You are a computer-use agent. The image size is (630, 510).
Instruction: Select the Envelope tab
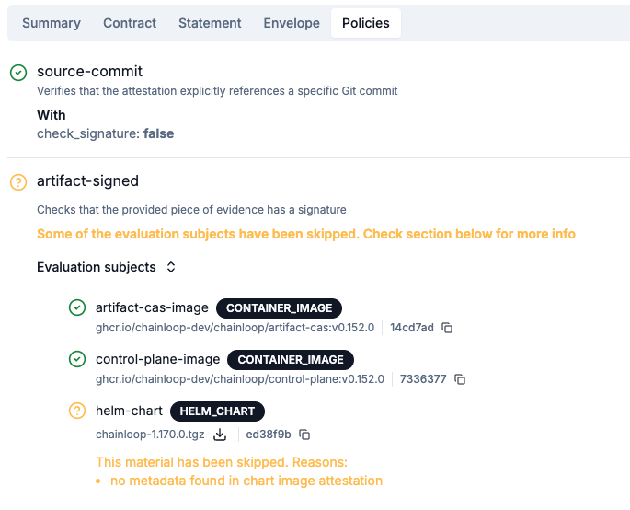[x=292, y=23]
